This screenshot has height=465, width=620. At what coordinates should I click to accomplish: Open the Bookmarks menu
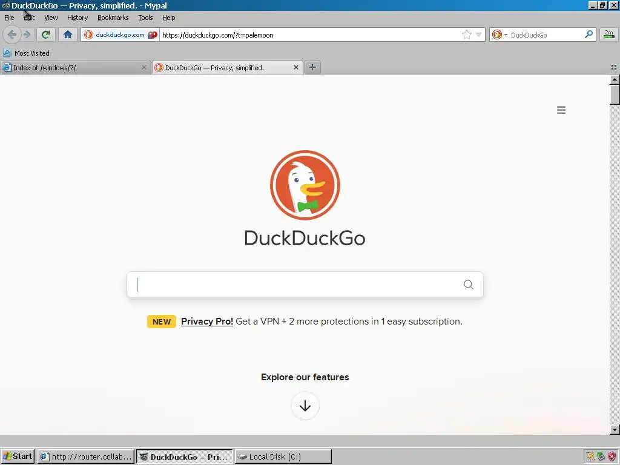(x=113, y=18)
